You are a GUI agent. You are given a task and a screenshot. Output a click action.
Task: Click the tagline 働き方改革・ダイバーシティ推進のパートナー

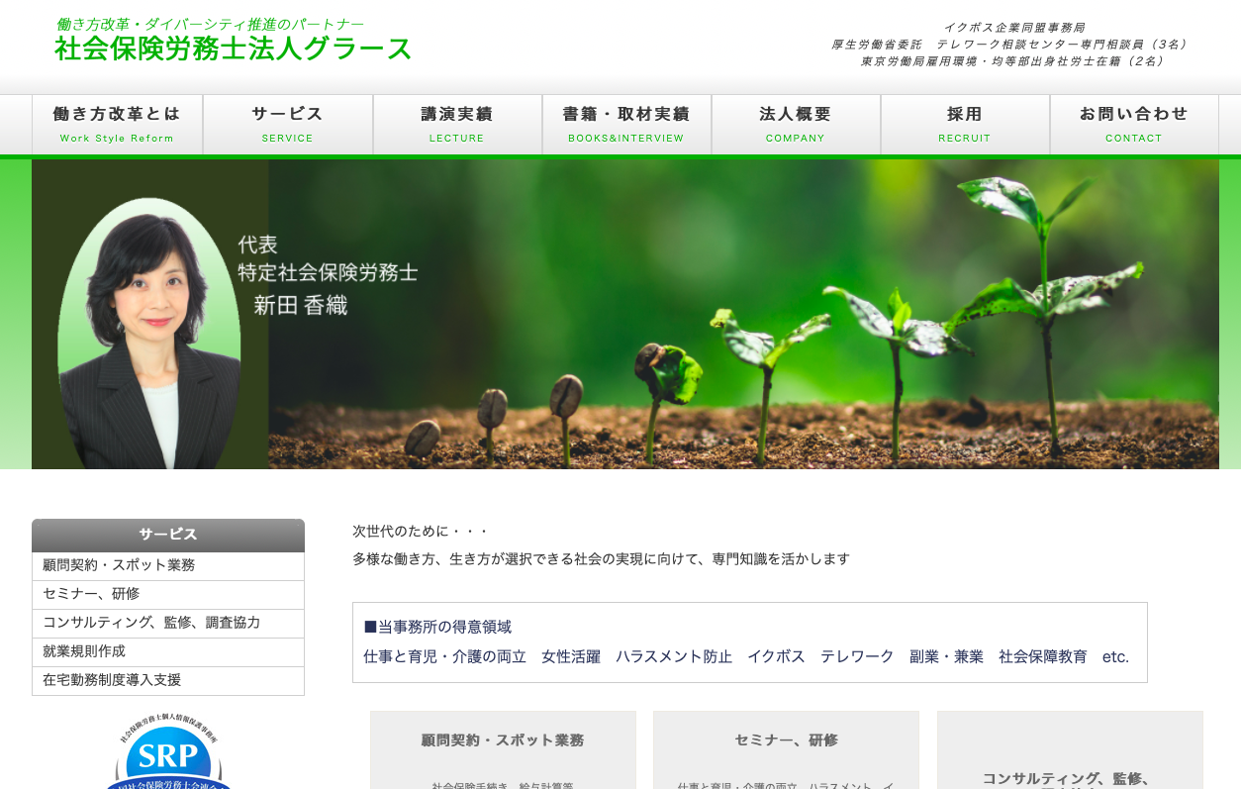tap(210, 24)
